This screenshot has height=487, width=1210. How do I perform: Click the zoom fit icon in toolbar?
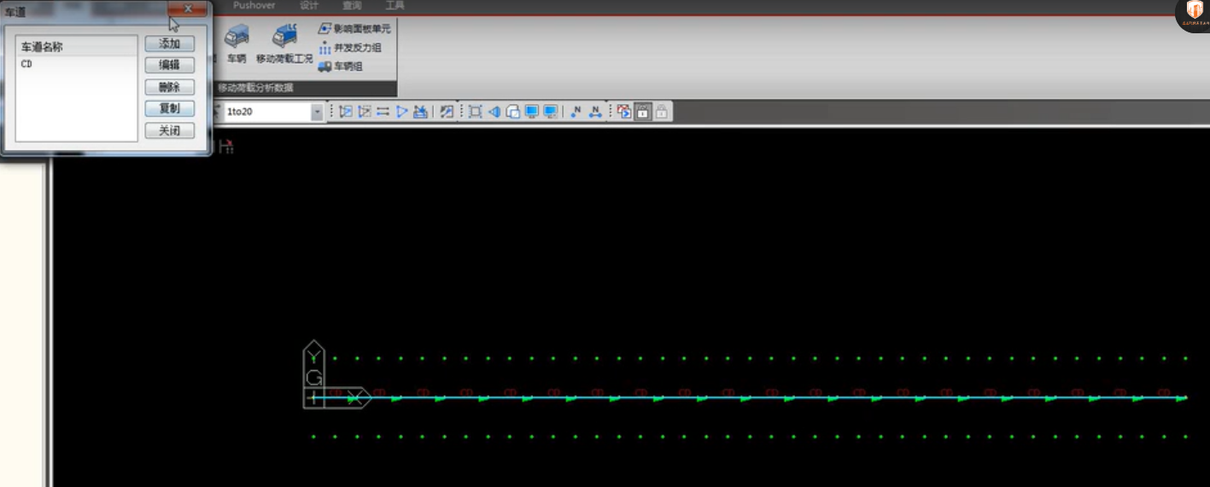tap(476, 112)
